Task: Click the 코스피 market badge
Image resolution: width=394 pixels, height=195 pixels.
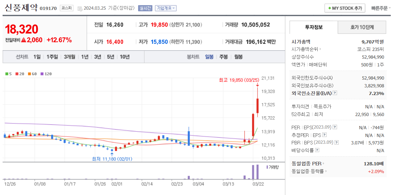Action: (67, 8)
